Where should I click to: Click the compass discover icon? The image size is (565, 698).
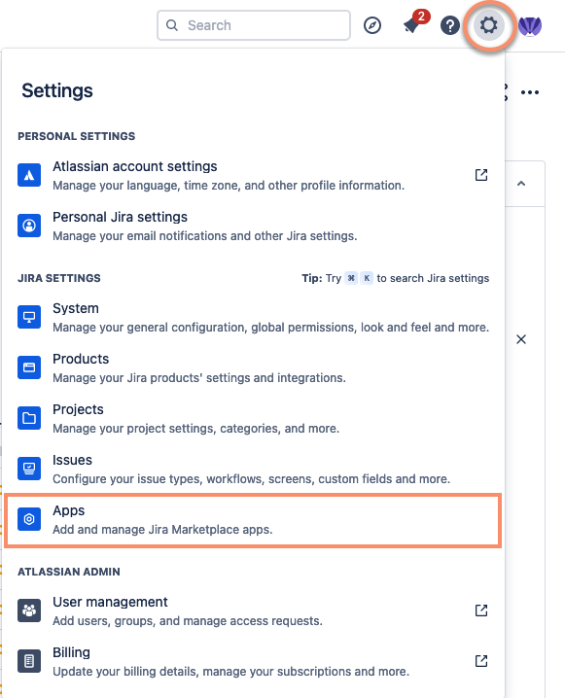(x=372, y=25)
